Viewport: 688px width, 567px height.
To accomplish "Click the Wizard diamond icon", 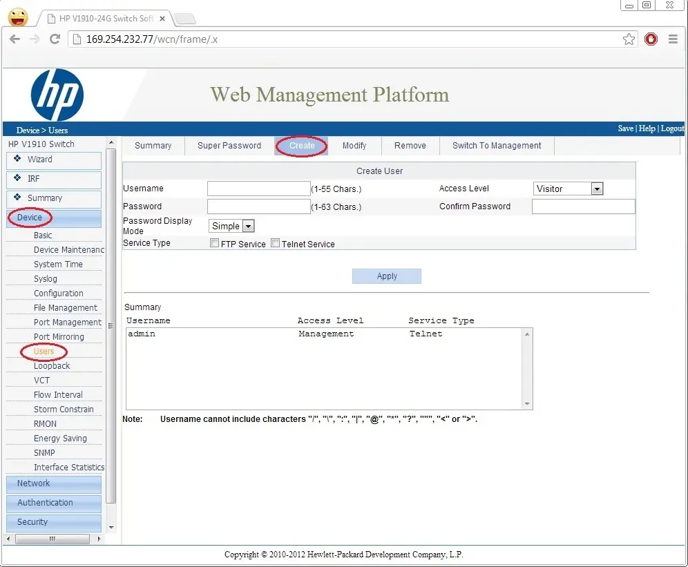I will (x=17, y=158).
